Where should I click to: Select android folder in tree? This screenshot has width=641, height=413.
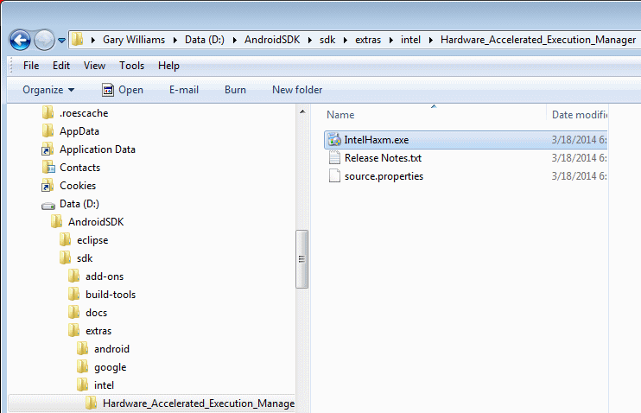click(x=111, y=349)
